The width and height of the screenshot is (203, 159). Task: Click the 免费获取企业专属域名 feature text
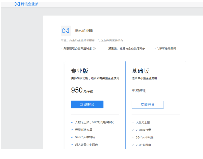[x=77, y=48]
